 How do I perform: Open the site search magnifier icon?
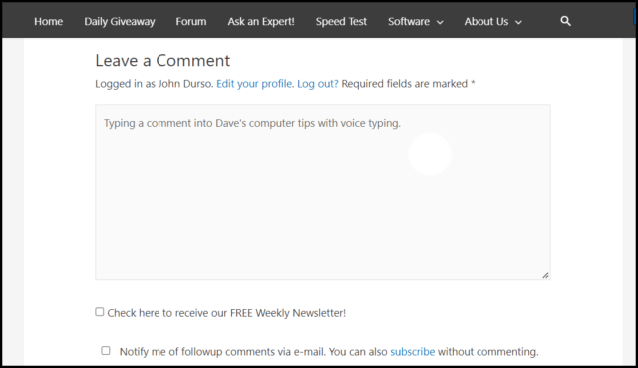[x=565, y=21]
